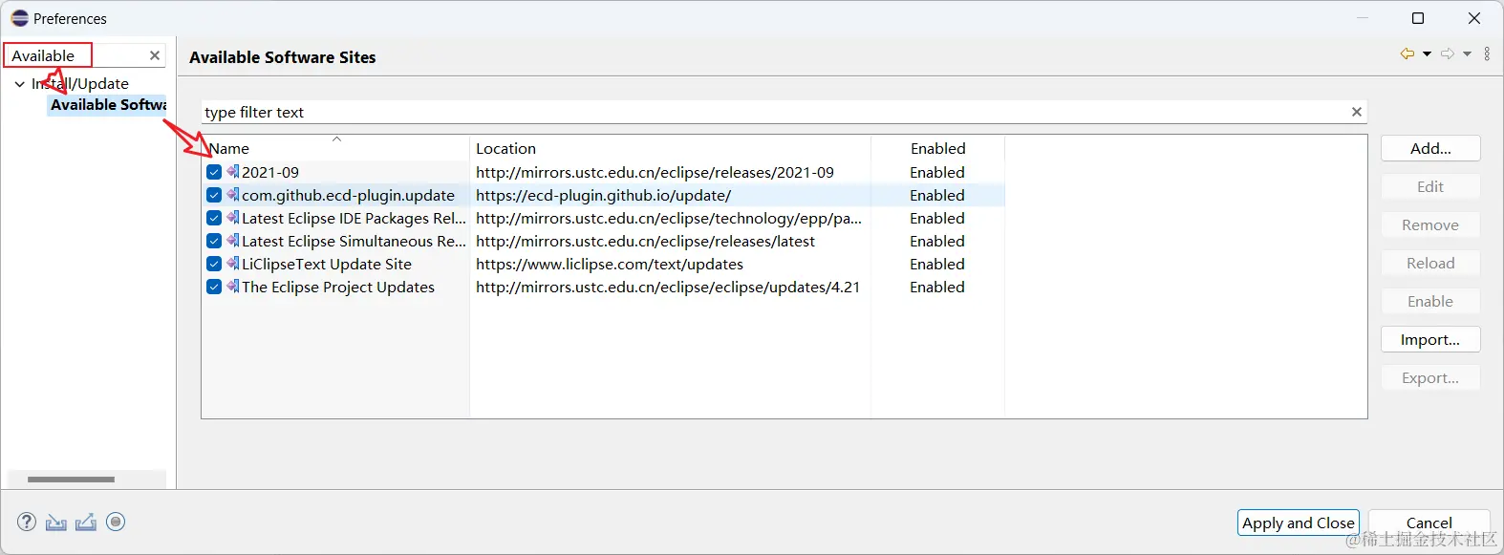Collapse the Install/Update tree node
This screenshot has height=555, width=1504.
click(x=19, y=84)
